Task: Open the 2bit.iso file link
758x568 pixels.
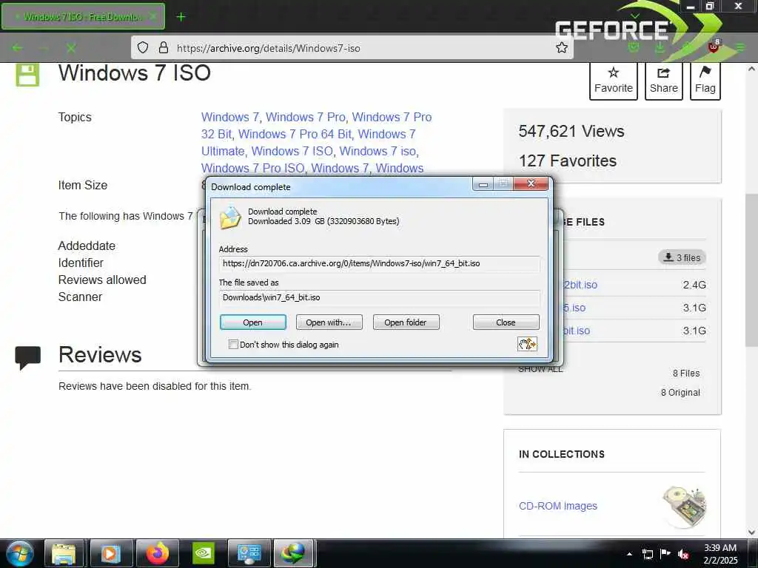Action: pos(580,285)
